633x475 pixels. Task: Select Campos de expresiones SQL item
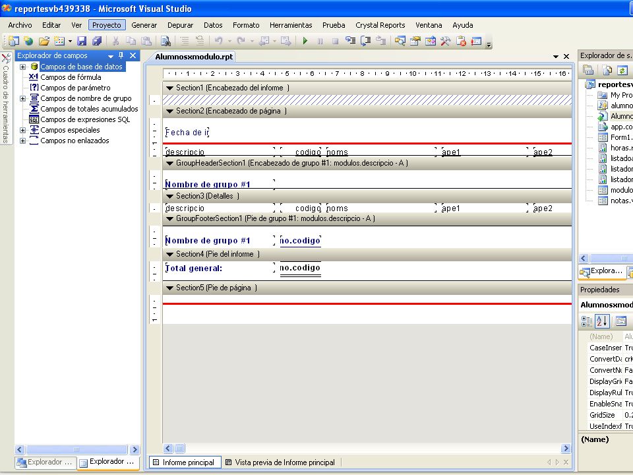coord(85,119)
